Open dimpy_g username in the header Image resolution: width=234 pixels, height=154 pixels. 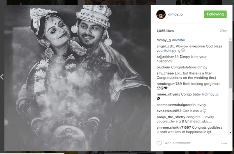[x=175, y=14]
